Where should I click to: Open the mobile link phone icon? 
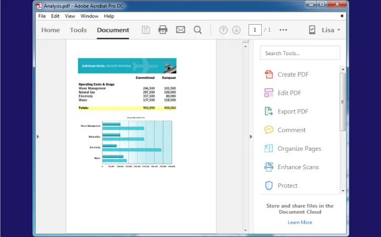tap(312, 30)
